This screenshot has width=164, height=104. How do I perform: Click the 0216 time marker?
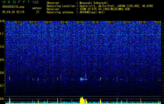[95, 22]
